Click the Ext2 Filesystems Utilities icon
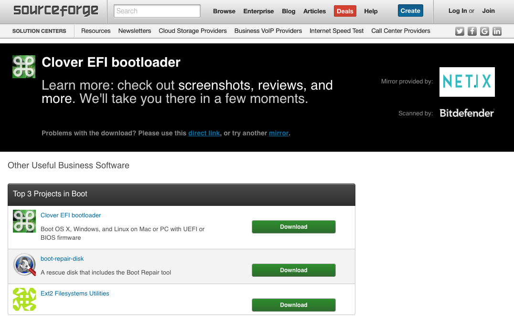Viewport: 514px width, 316px height. [x=24, y=299]
